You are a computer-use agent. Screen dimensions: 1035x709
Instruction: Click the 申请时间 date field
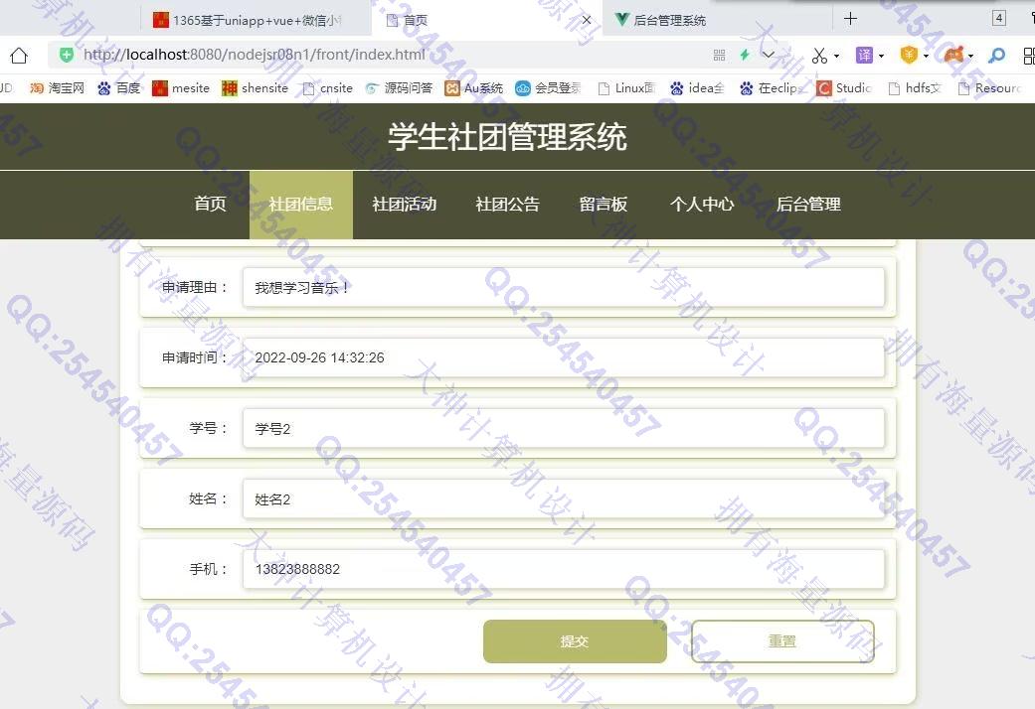point(564,357)
